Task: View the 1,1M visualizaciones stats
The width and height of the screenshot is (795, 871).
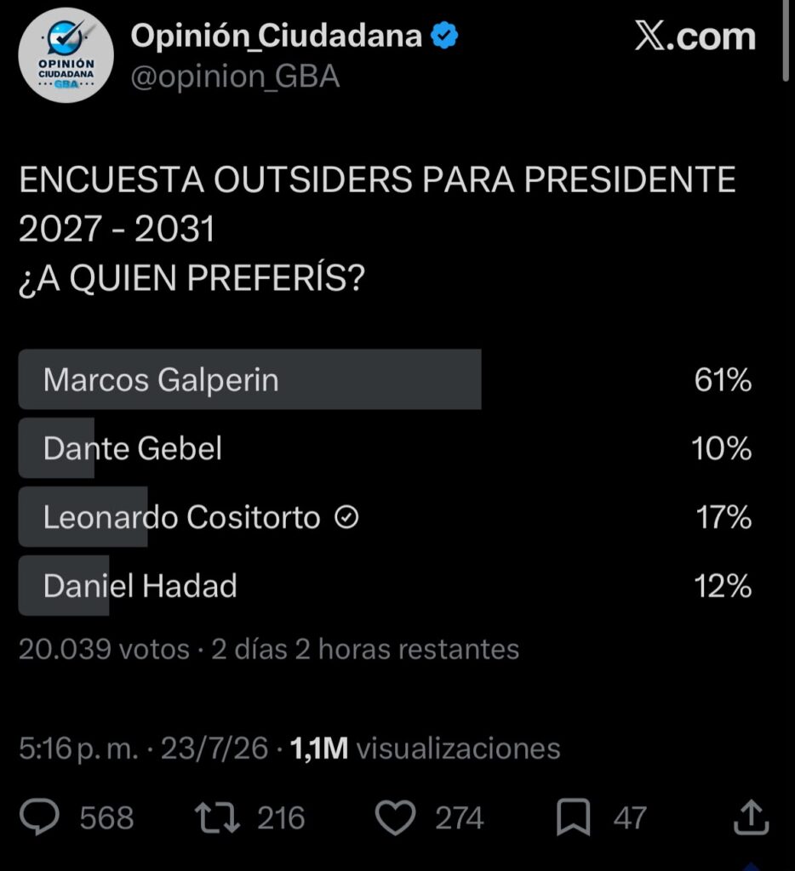Action: tap(426, 749)
